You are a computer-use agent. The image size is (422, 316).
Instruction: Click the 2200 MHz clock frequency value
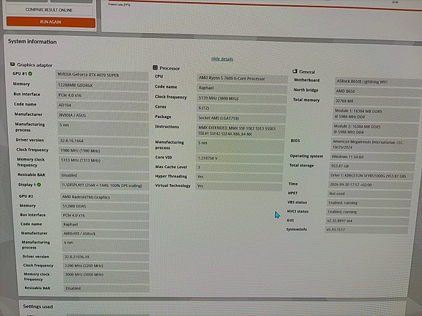(x=106, y=265)
